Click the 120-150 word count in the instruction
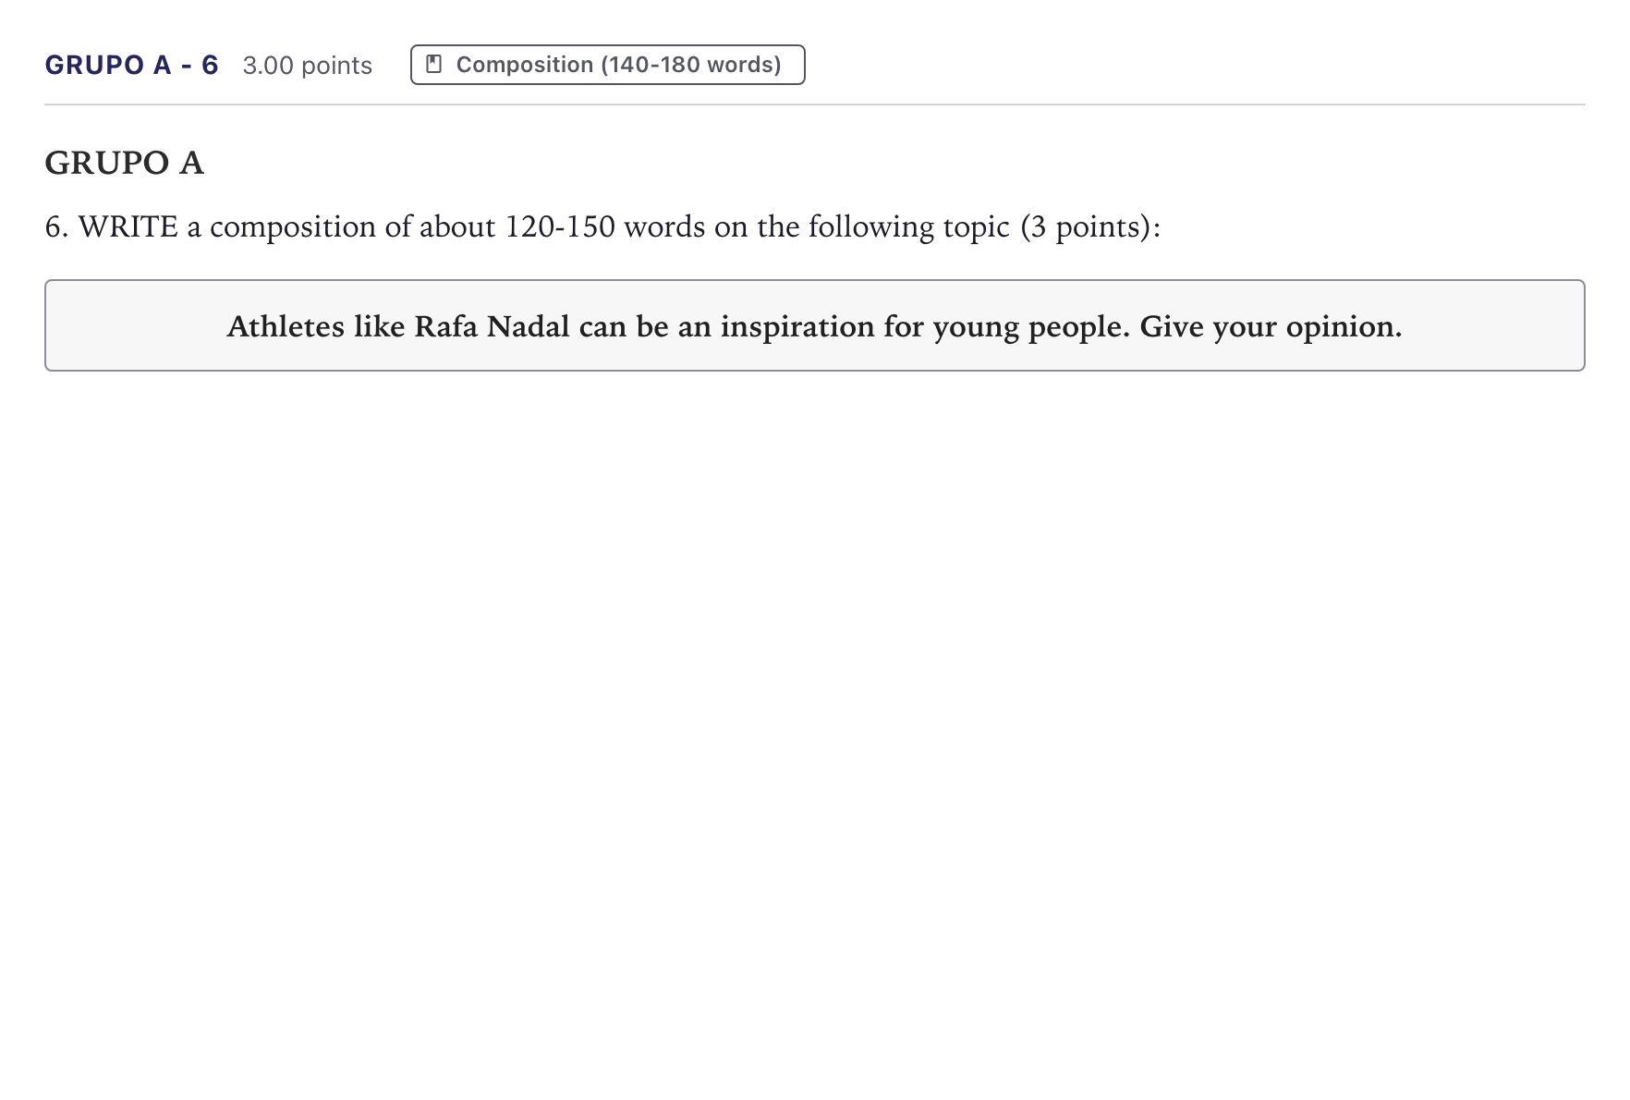Screen dimensions: 1630x1100 559,226
